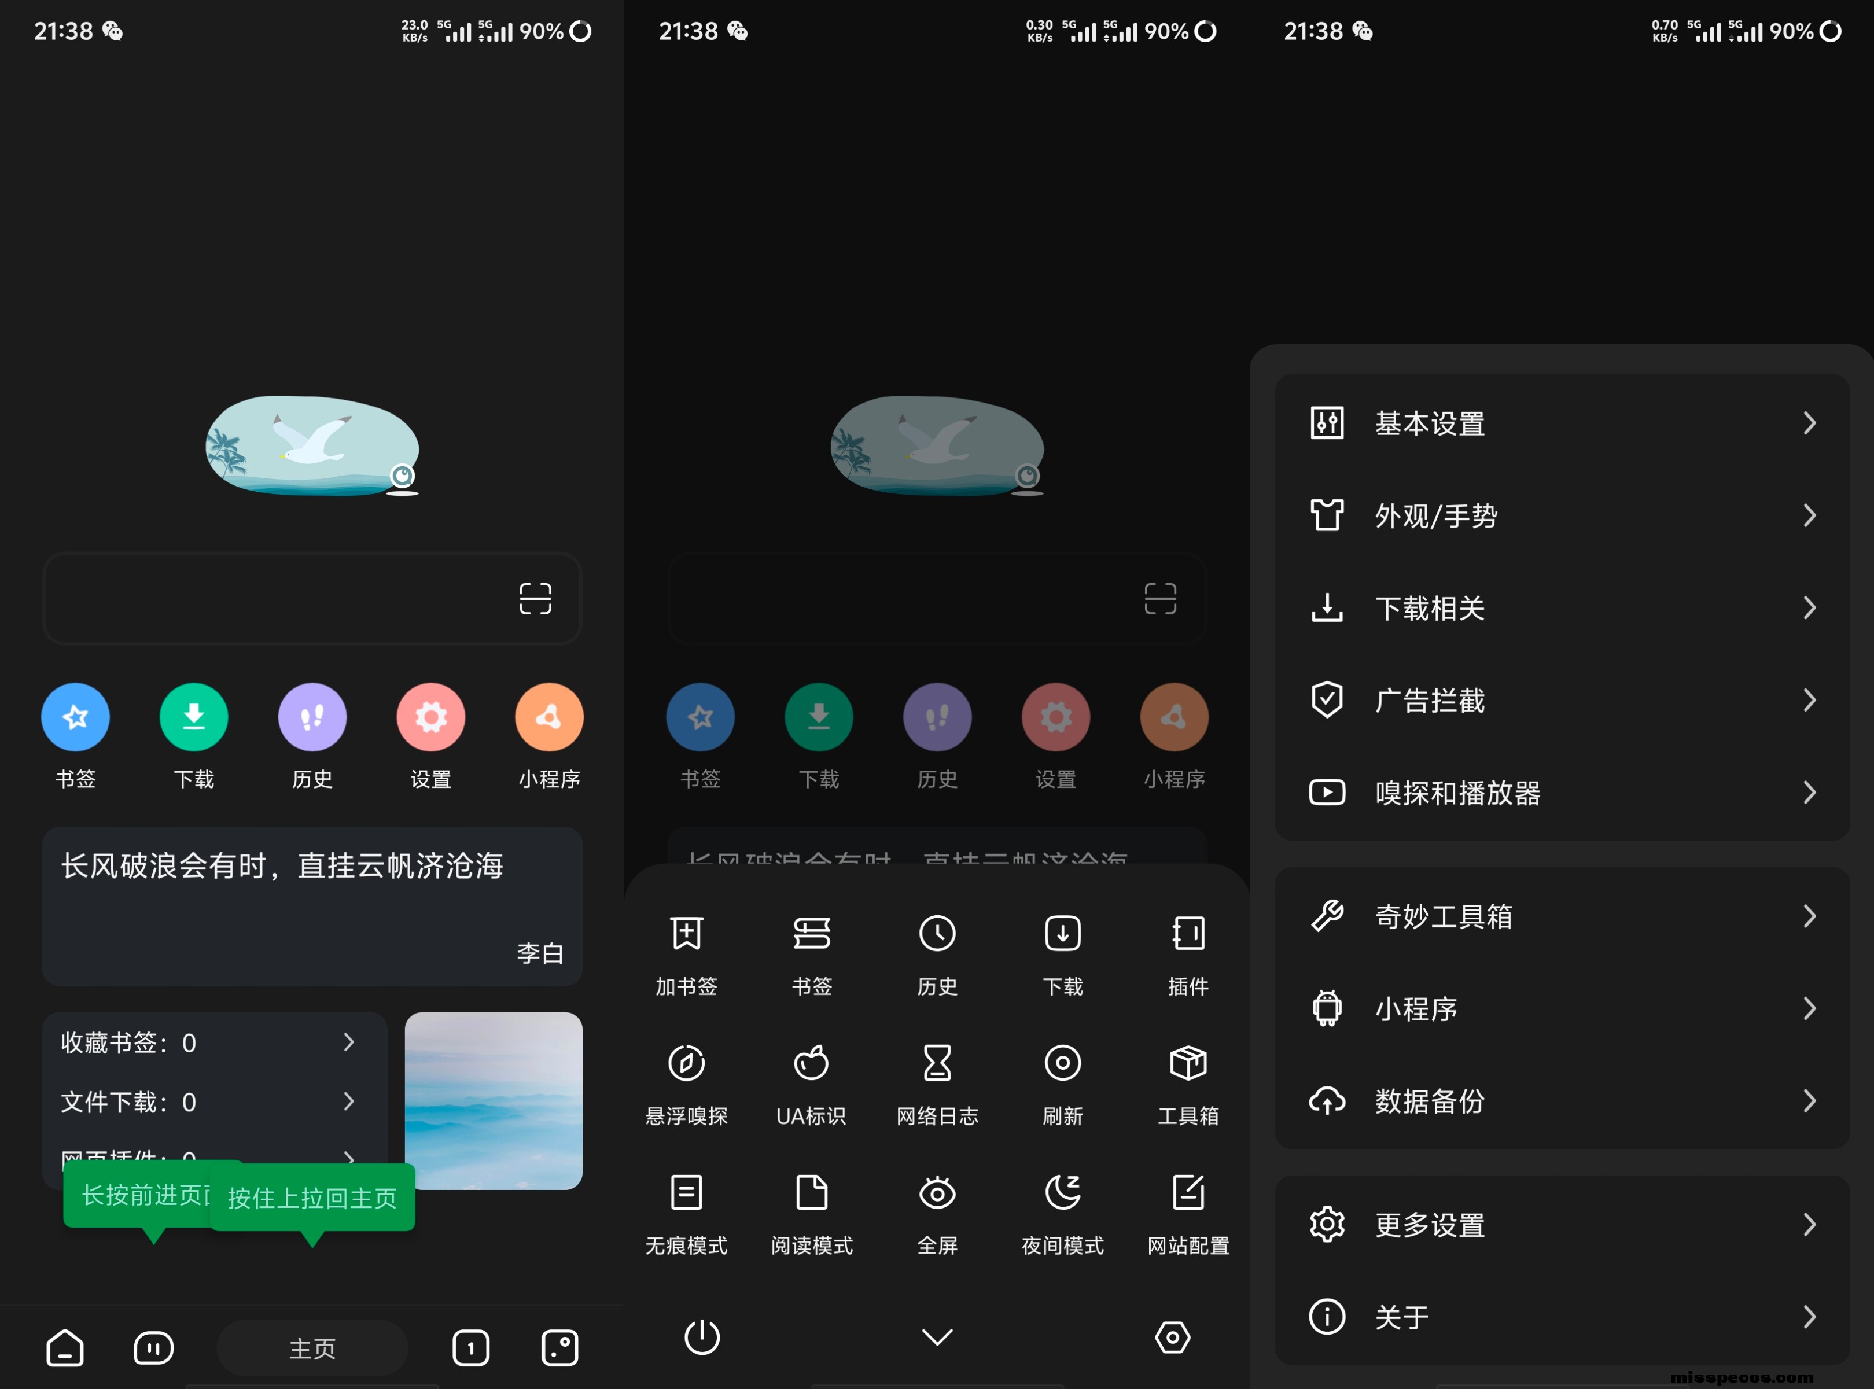1874x1389 pixels.
Task: Open the UA标识 user agent icon
Action: [811, 1064]
